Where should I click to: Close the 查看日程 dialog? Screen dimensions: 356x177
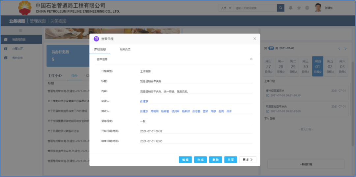tap(255, 39)
